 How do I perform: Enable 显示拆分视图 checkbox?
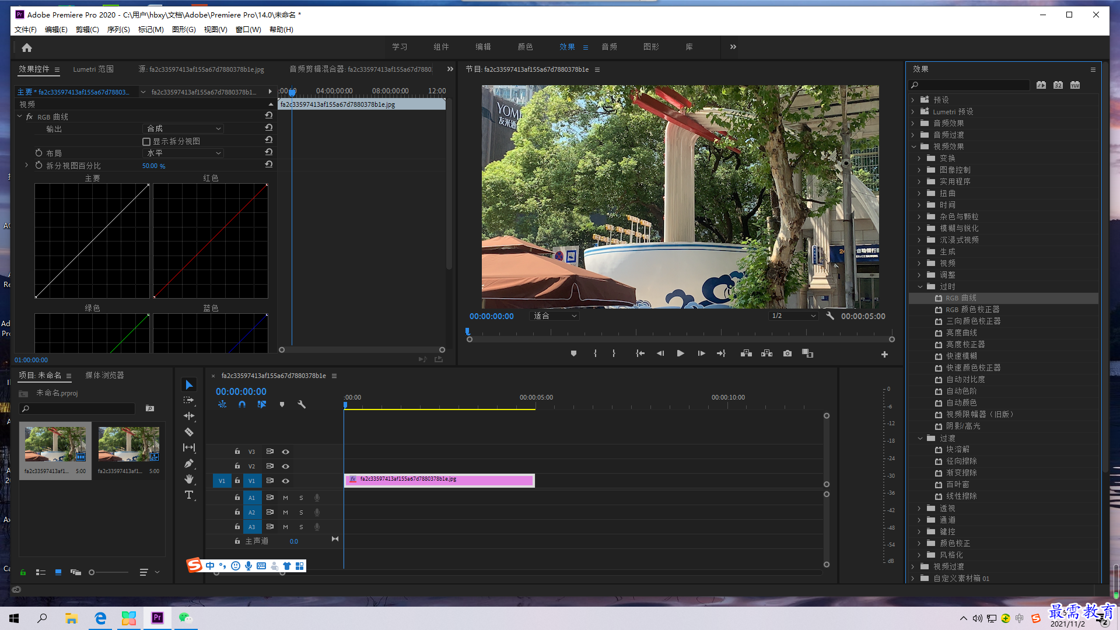tap(146, 142)
